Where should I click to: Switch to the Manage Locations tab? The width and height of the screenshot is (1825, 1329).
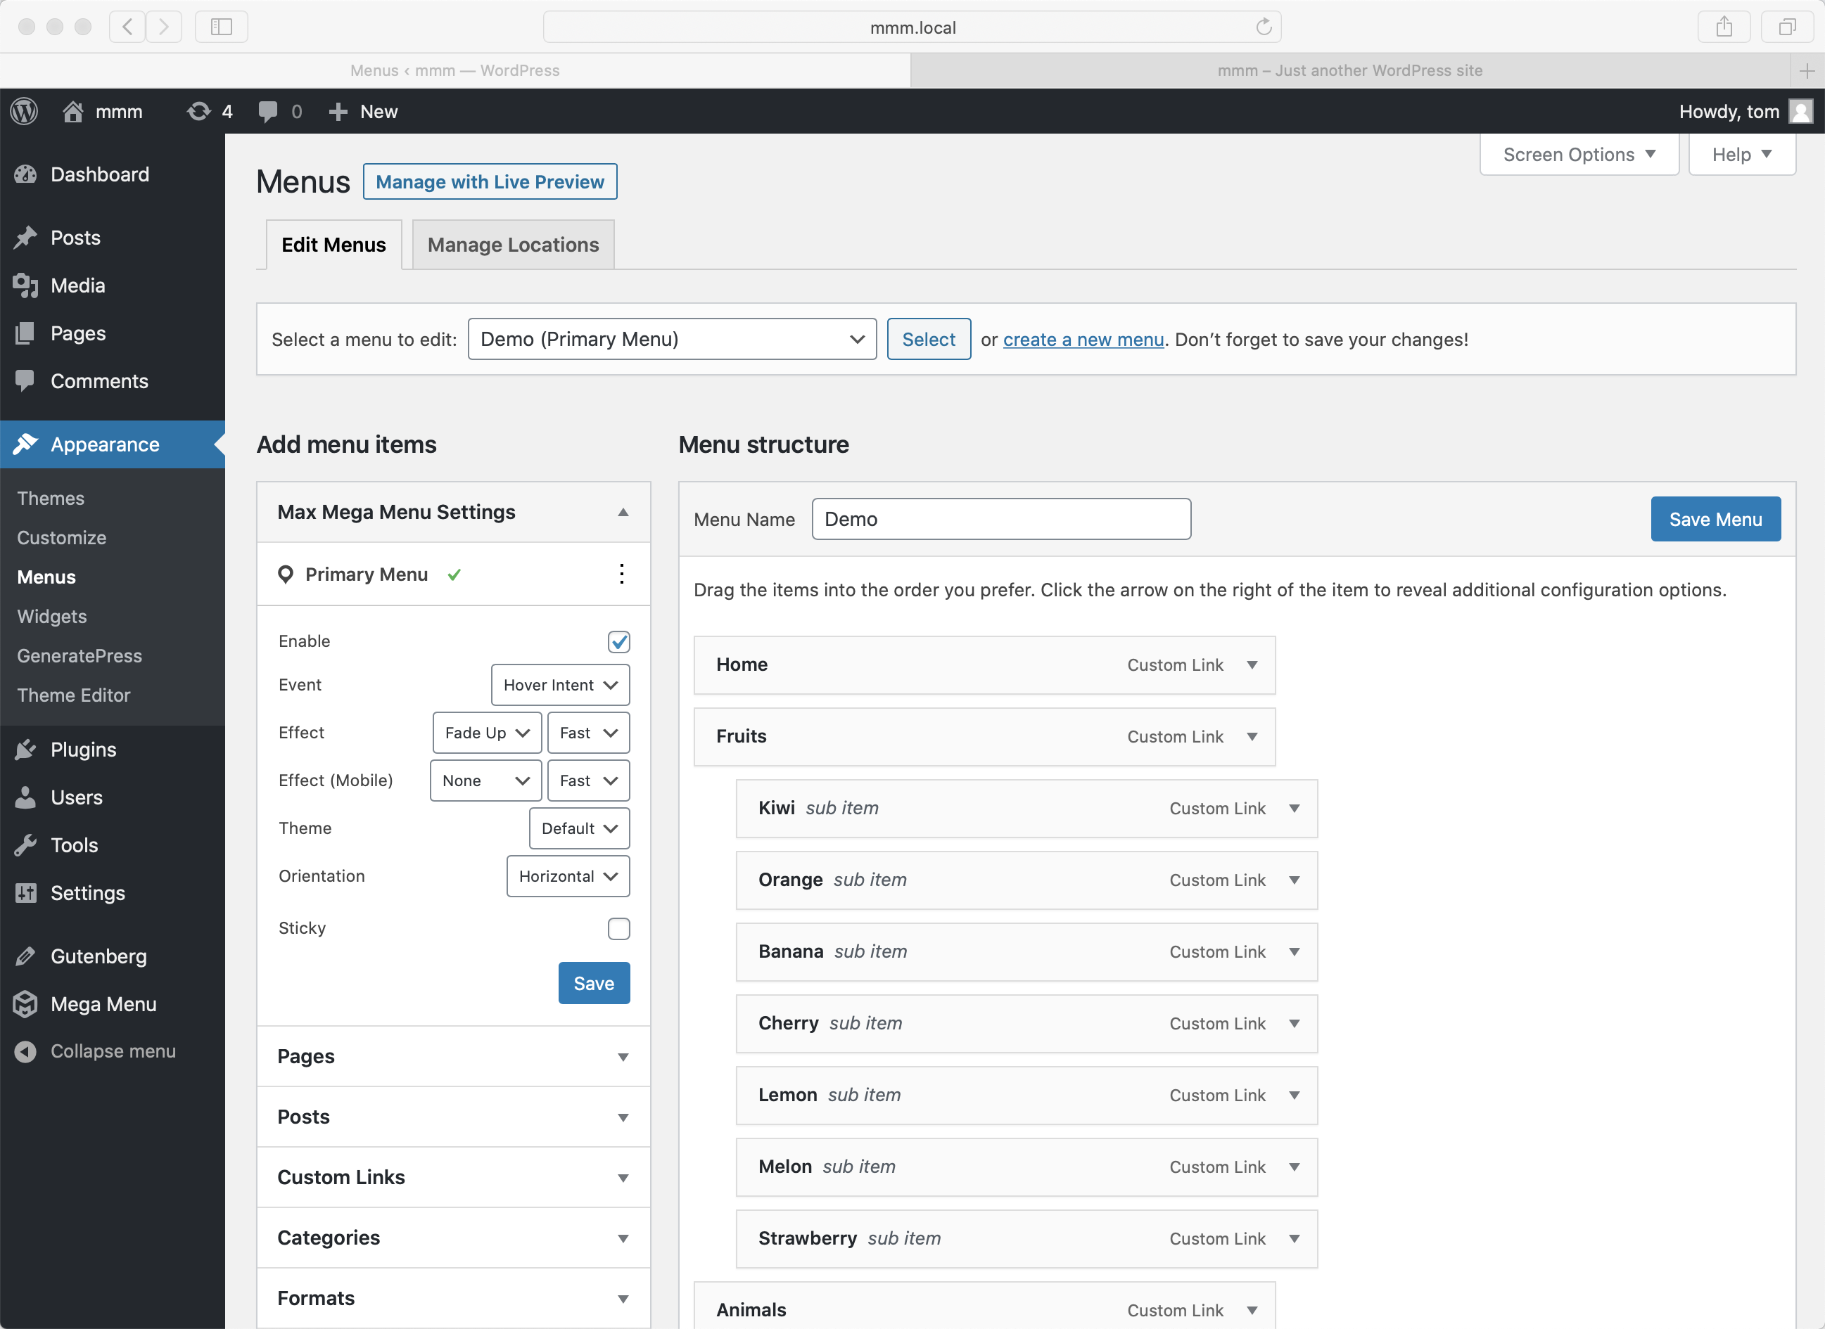click(x=513, y=245)
